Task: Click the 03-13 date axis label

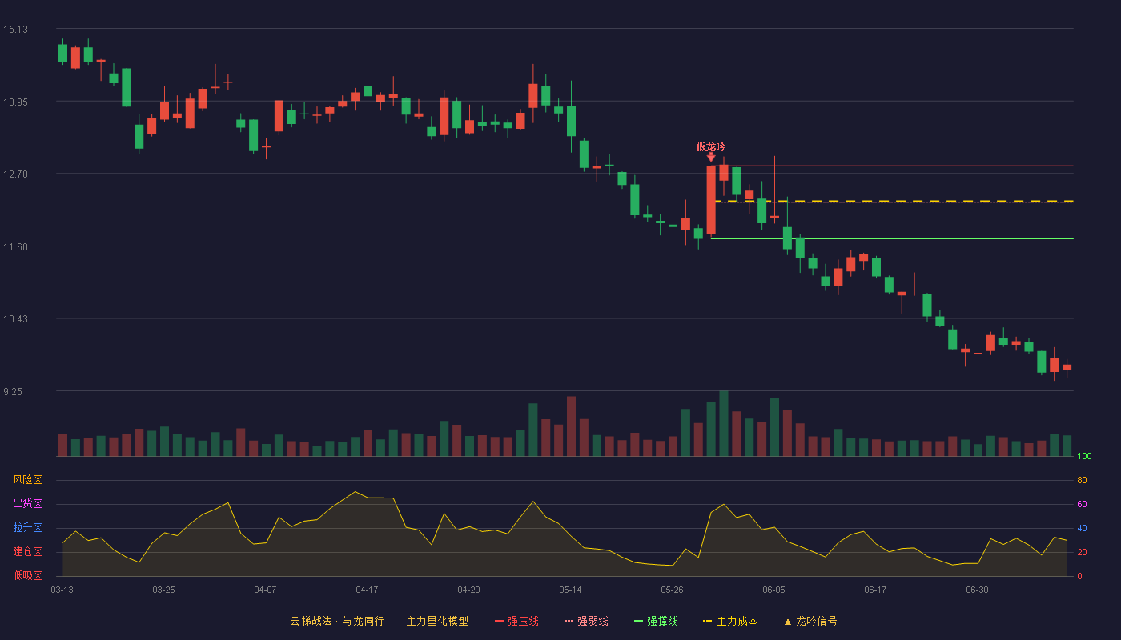Action: click(x=62, y=590)
